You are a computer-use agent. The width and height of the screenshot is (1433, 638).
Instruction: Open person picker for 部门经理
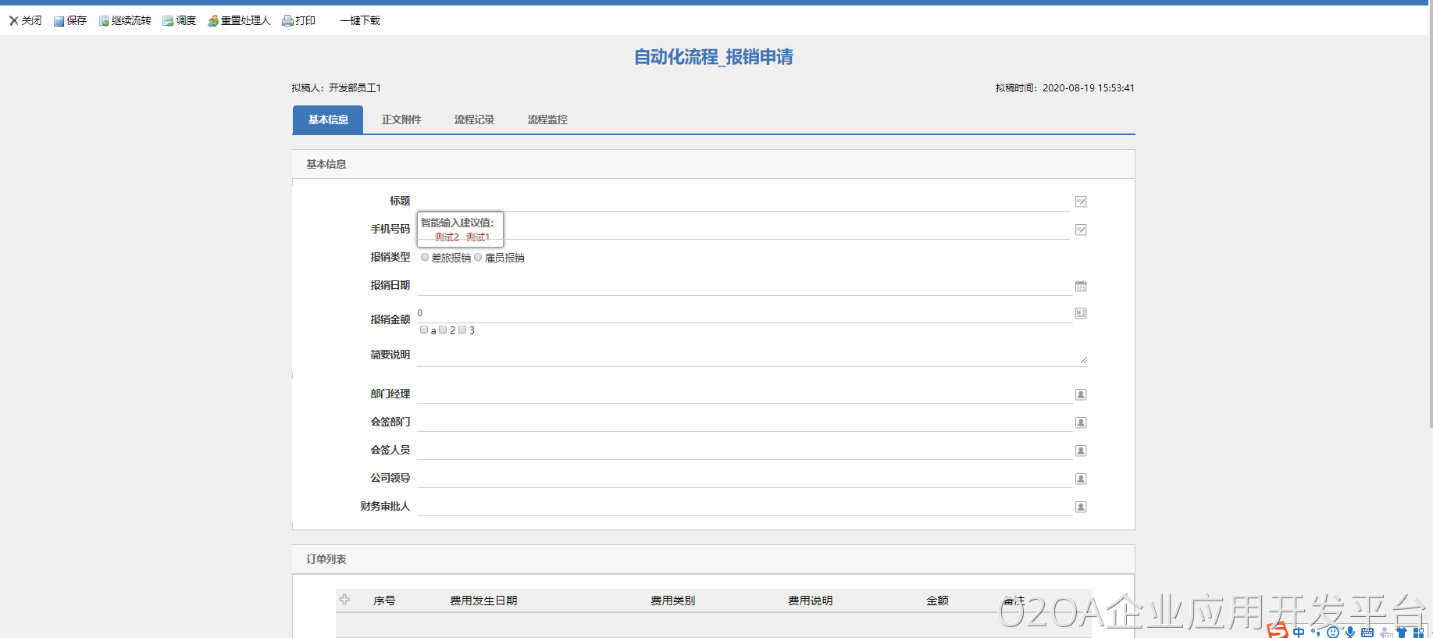click(1081, 394)
